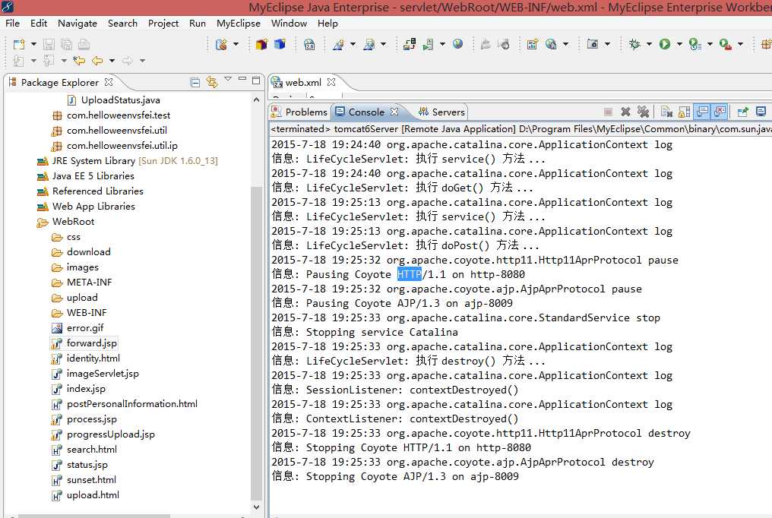Switch to the Problems tab
This screenshot has height=518, width=772.
(x=299, y=112)
